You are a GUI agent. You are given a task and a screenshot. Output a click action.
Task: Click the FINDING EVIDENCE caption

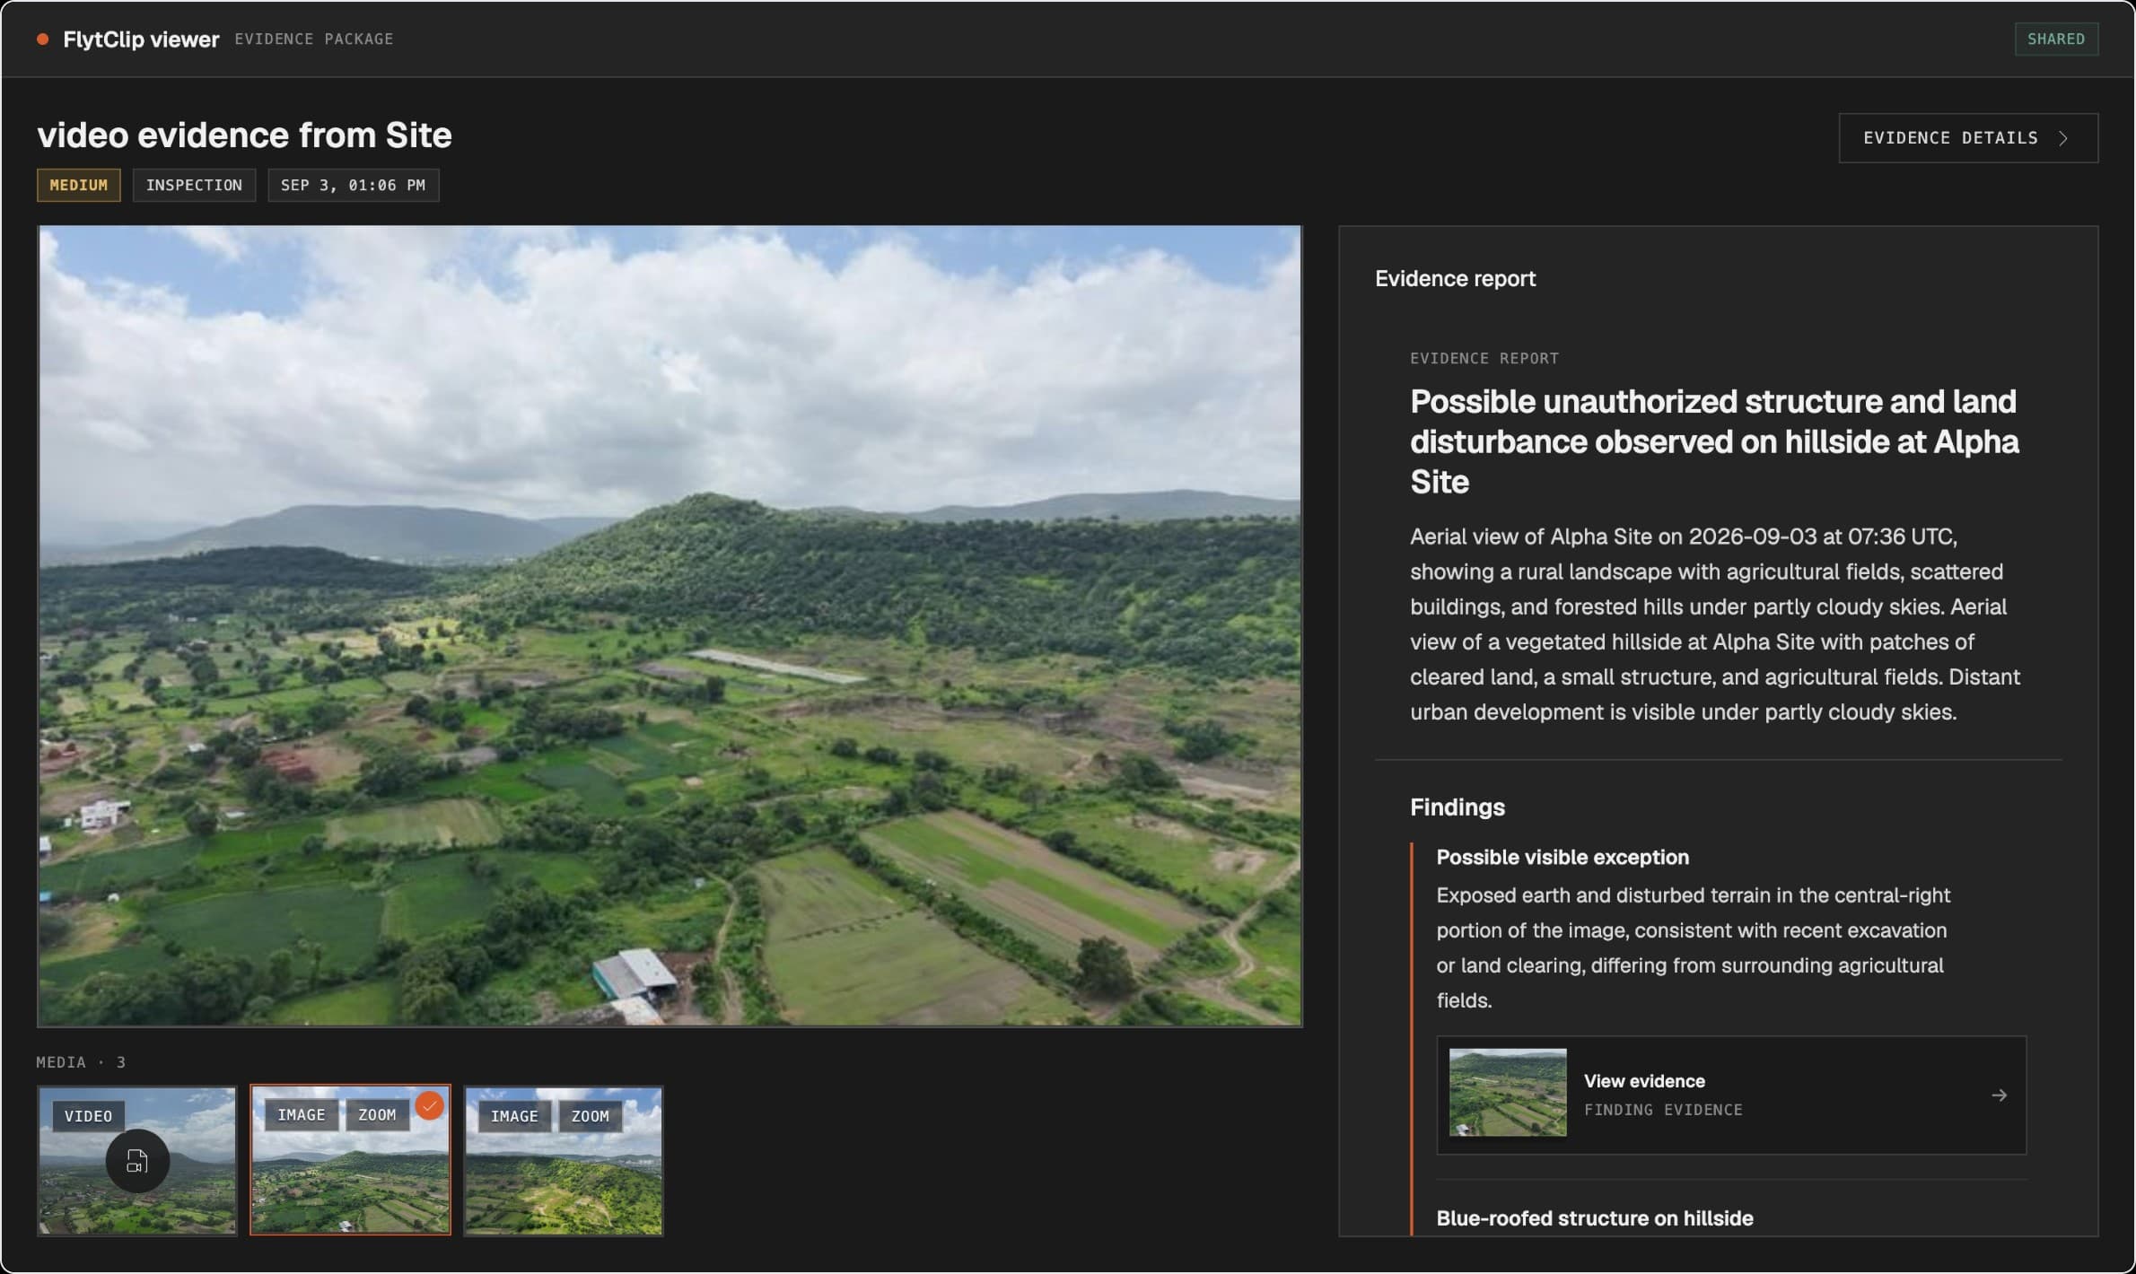(x=1663, y=1110)
